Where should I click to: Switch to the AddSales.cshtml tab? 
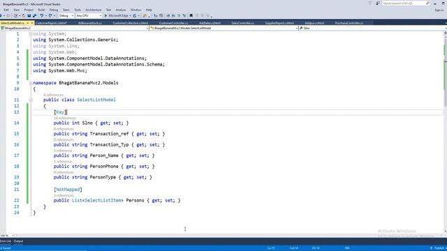[x=210, y=23]
